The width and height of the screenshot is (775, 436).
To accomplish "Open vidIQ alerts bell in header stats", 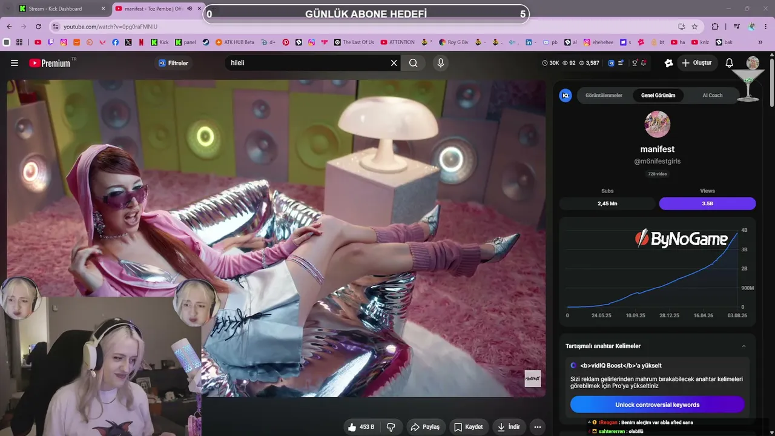I will 644,63.
